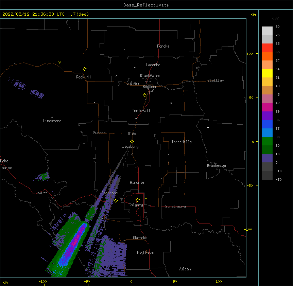Click the Limestone label
Screen dimensions: 293x286
[x=52, y=121]
